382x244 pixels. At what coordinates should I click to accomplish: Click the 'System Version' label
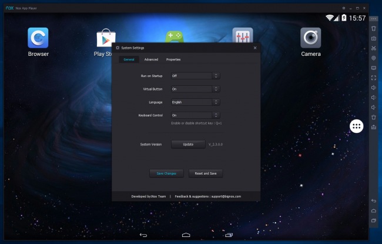tap(151, 144)
